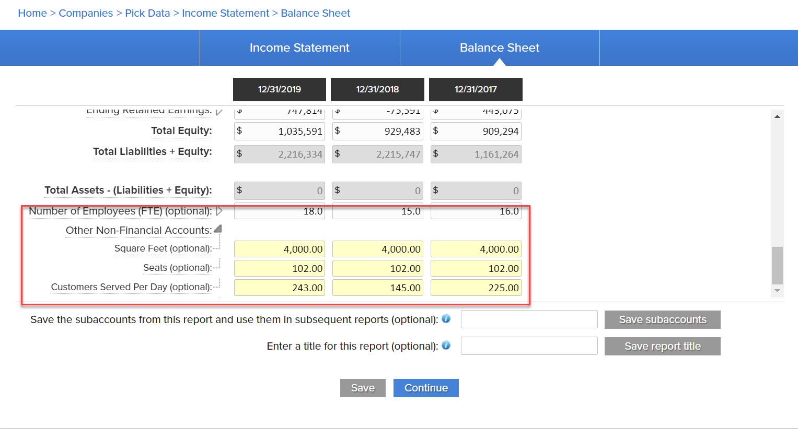This screenshot has height=429, width=798.
Task: Open Income Statement breadcrumb link
Action: coord(225,13)
